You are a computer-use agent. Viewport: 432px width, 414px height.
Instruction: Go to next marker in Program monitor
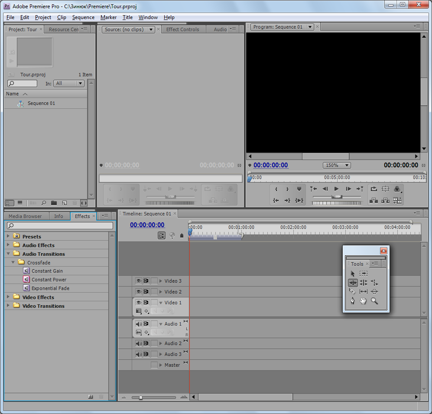(x=360, y=189)
